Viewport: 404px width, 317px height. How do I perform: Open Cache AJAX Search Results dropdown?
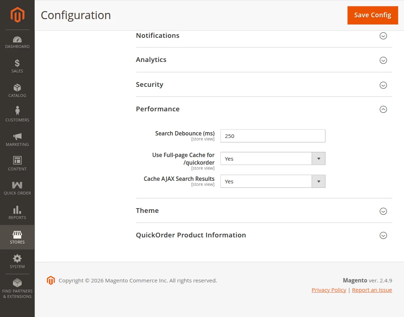point(273,181)
